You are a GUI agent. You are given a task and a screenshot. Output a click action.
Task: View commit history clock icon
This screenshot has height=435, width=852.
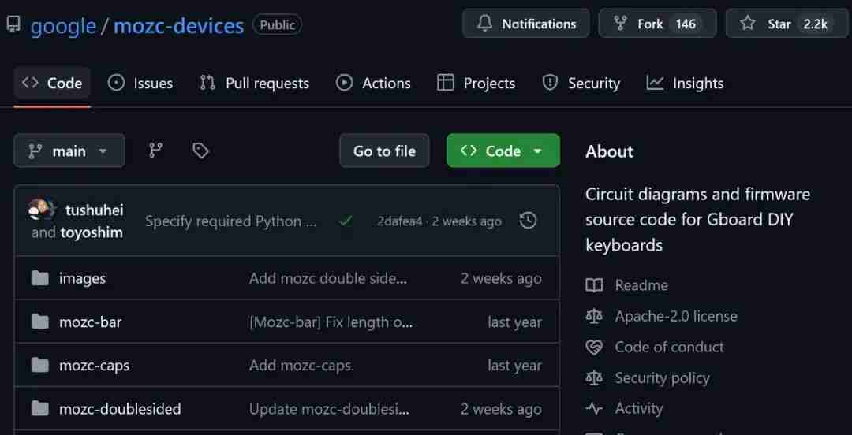[x=528, y=221]
